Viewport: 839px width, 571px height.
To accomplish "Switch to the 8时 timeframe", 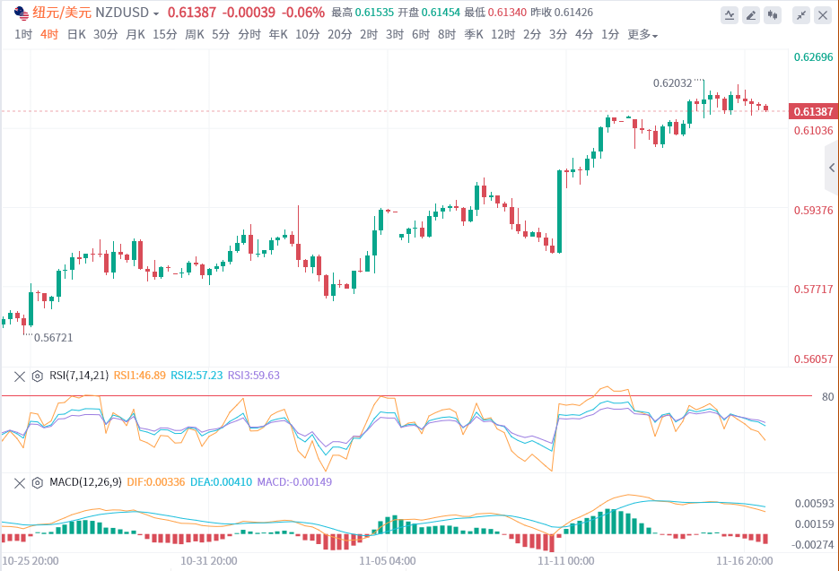I will (x=447, y=35).
